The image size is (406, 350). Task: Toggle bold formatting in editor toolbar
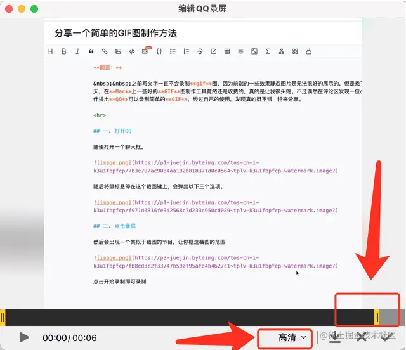(x=63, y=51)
